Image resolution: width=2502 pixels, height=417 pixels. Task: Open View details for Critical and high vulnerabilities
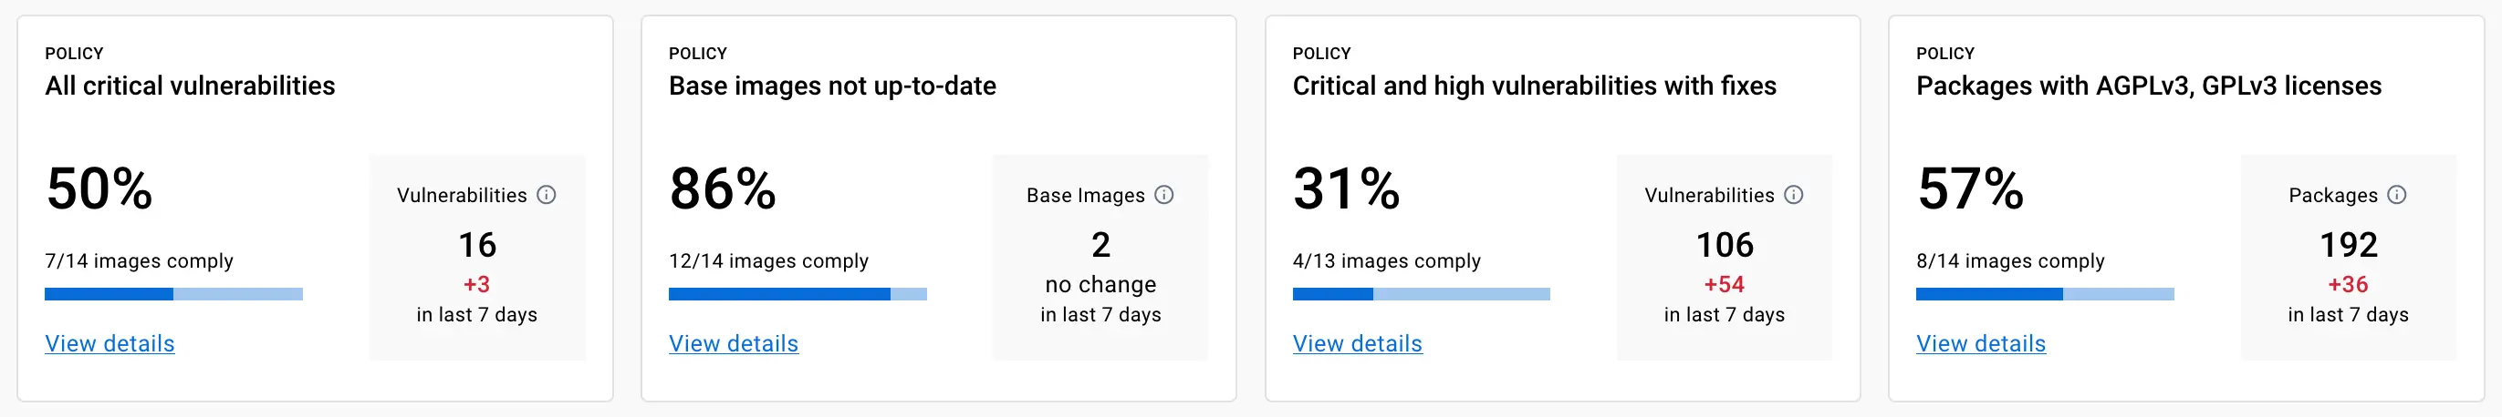[x=1357, y=343]
